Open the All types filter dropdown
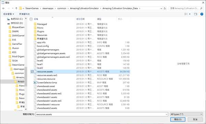 186,114
